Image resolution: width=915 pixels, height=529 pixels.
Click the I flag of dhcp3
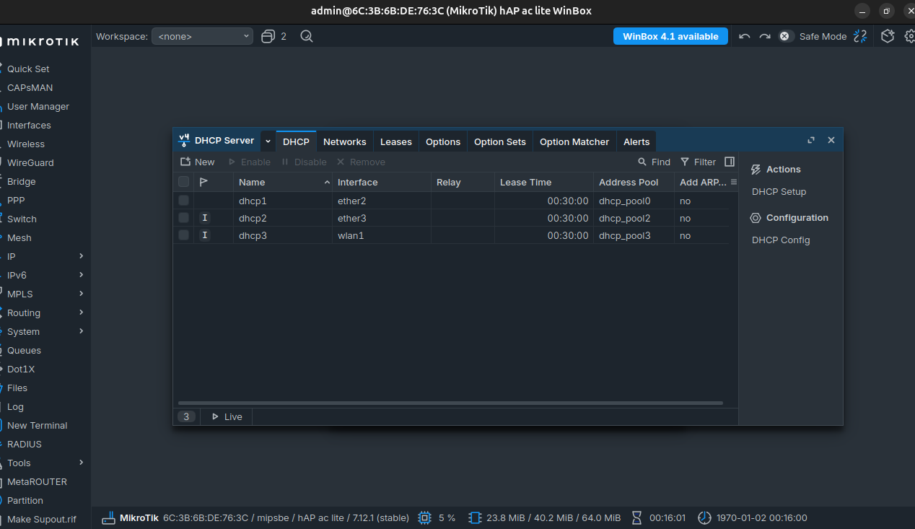pos(205,235)
